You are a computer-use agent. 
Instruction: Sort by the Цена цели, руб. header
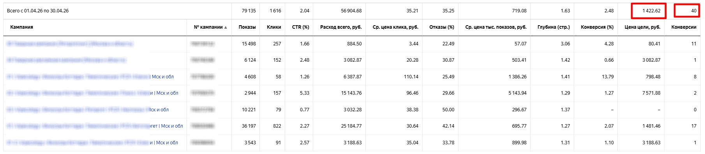[x=642, y=27]
